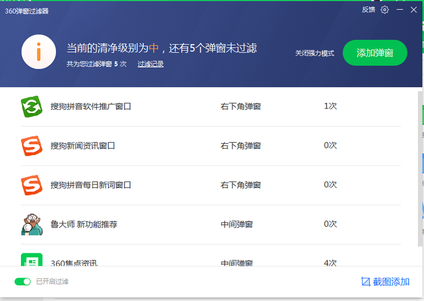Screen dimensions: 424x301
Task: Click the screenshot crop icon beside 截图添加
Action: click(x=365, y=281)
